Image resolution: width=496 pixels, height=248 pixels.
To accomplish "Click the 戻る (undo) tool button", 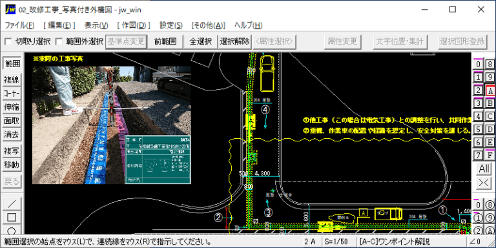I will 12,181.
